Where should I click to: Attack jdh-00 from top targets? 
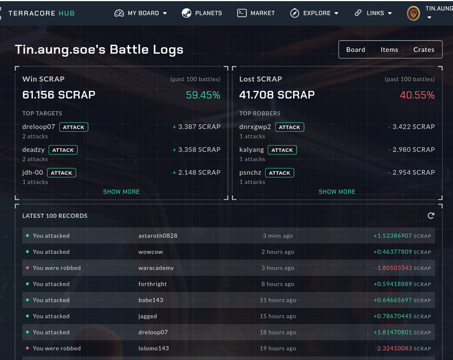pyautogui.click(x=61, y=173)
